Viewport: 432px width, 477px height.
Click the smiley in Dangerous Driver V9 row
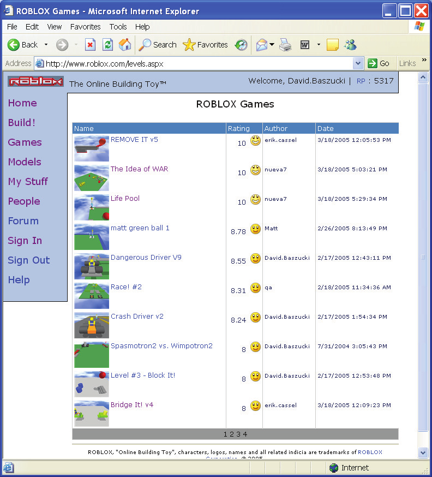(255, 259)
